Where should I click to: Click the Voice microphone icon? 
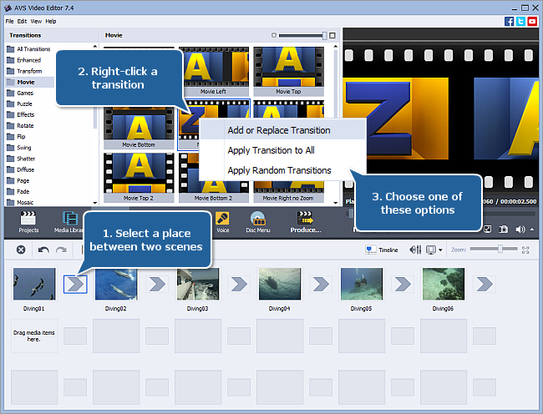click(x=222, y=222)
